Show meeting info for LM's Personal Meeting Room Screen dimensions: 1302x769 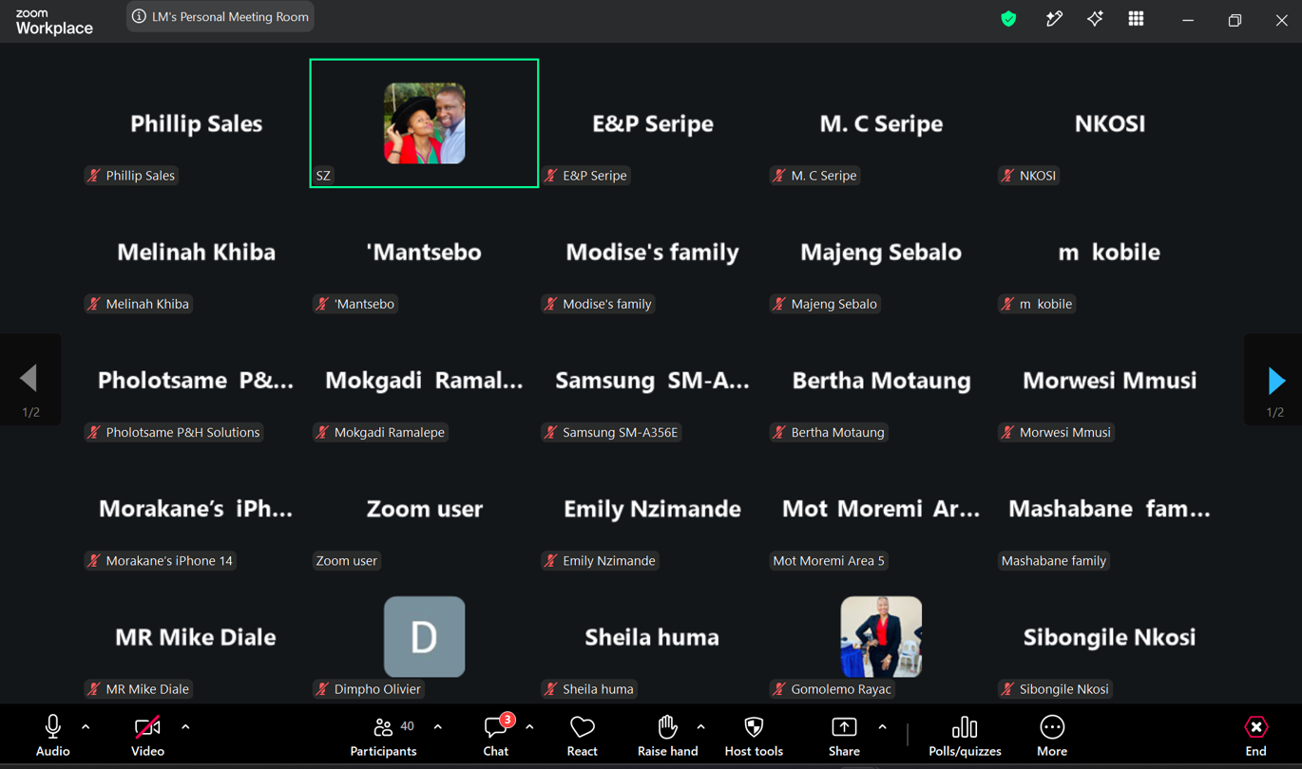pos(220,16)
